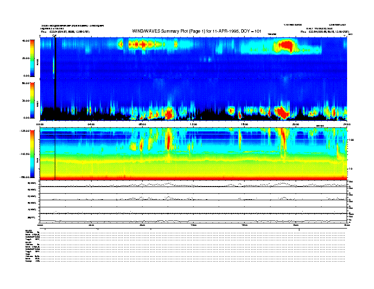374x289 pixels.
Task: Click the -142.50 label on TNR scale
Action: click(25, 154)
